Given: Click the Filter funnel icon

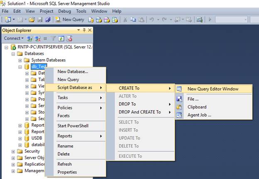Looking at the screenshot, I should [53, 39].
